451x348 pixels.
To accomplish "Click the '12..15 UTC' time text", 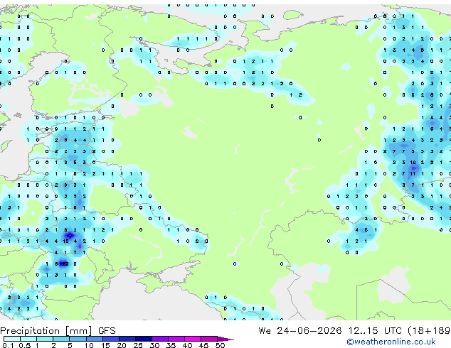I will tap(375, 330).
